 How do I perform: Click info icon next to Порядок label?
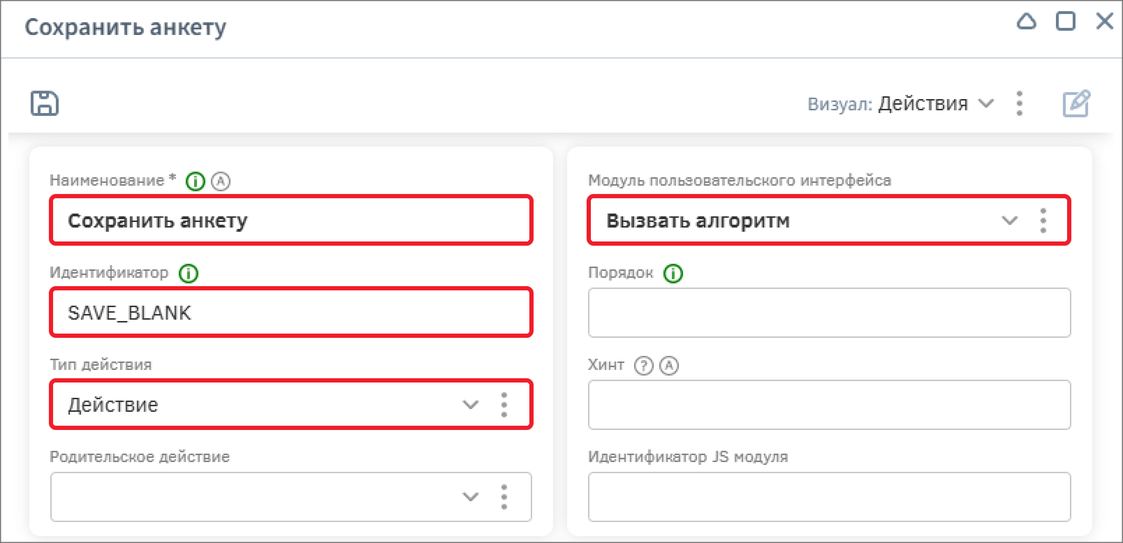click(x=673, y=274)
